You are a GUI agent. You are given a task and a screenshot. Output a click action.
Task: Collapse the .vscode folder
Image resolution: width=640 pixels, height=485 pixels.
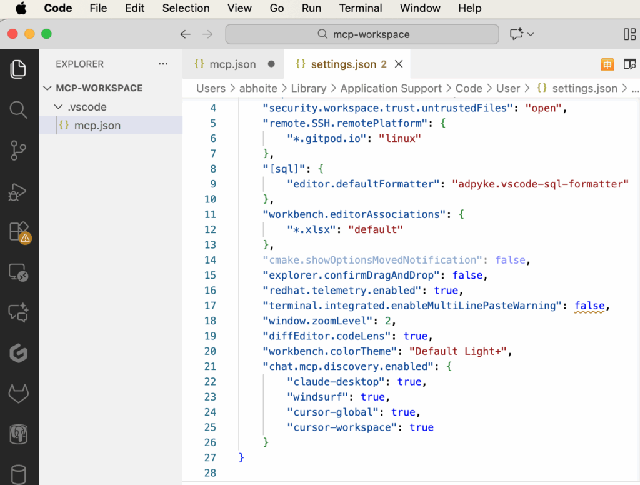click(59, 107)
